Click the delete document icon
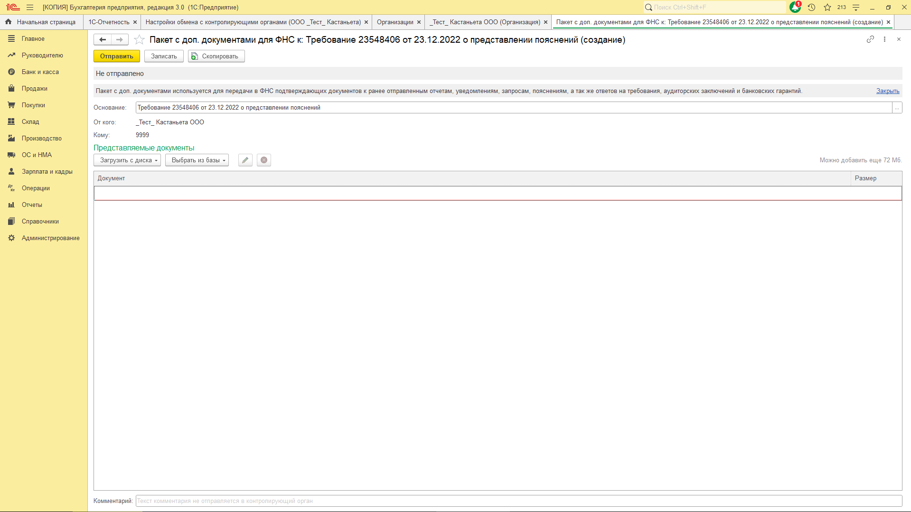 264,160
